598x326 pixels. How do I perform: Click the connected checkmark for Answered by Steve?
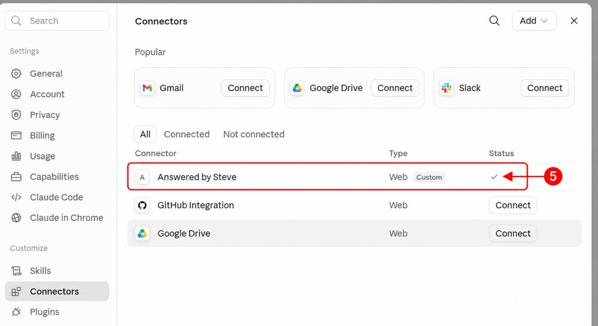coord(494,177)
